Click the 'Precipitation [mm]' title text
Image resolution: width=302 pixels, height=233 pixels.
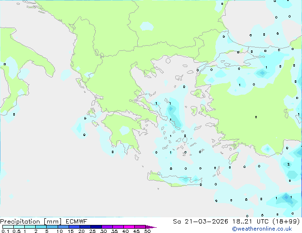click(31, 222)
